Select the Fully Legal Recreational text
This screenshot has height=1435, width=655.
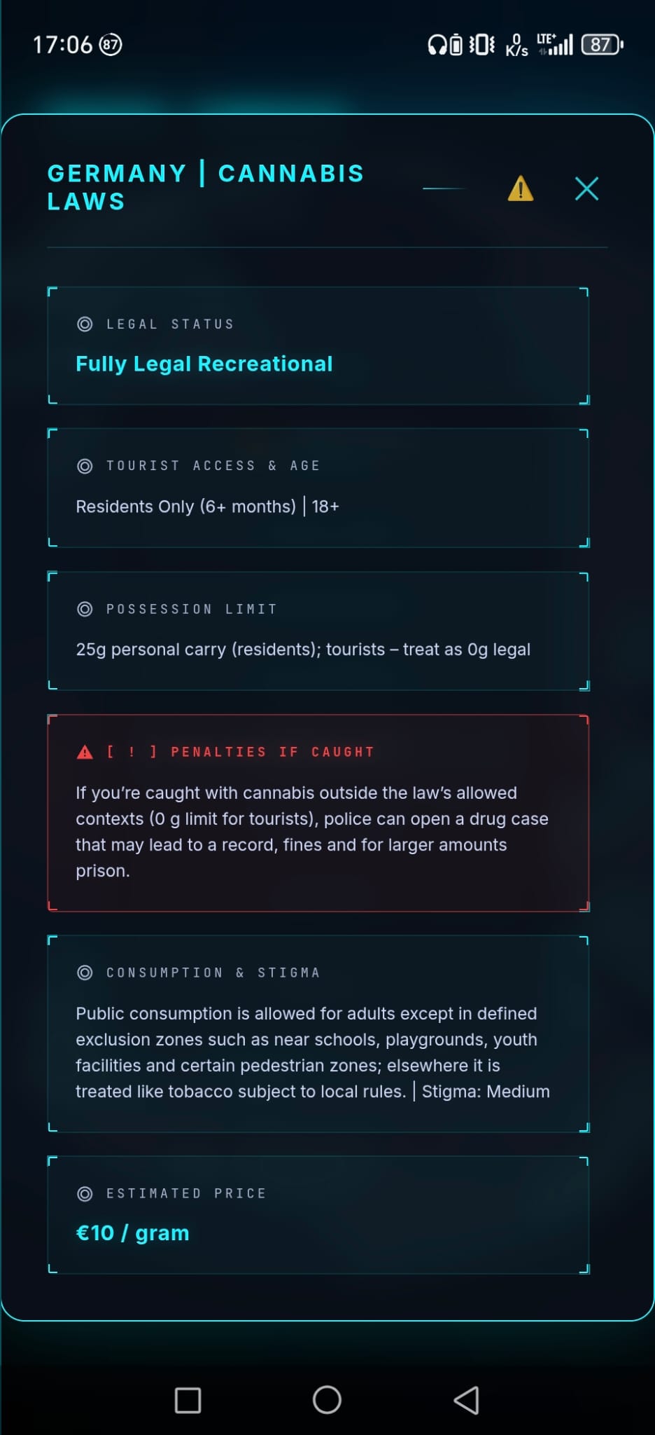click(204, 364)
